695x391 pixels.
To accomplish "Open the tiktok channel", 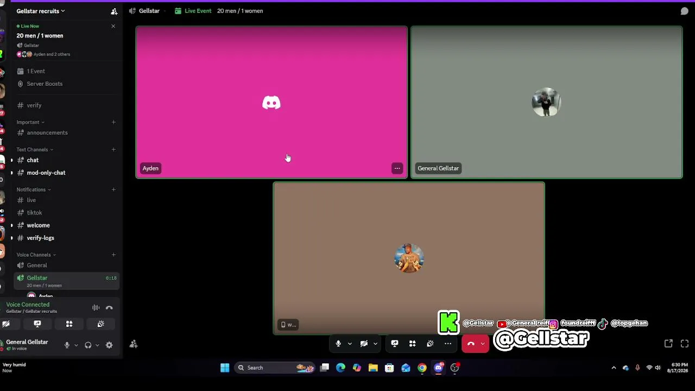I will [x=66, y=213].
